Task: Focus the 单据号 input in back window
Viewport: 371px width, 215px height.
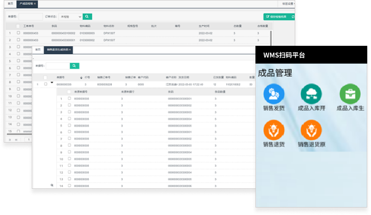Action: [x=30, y=16]
